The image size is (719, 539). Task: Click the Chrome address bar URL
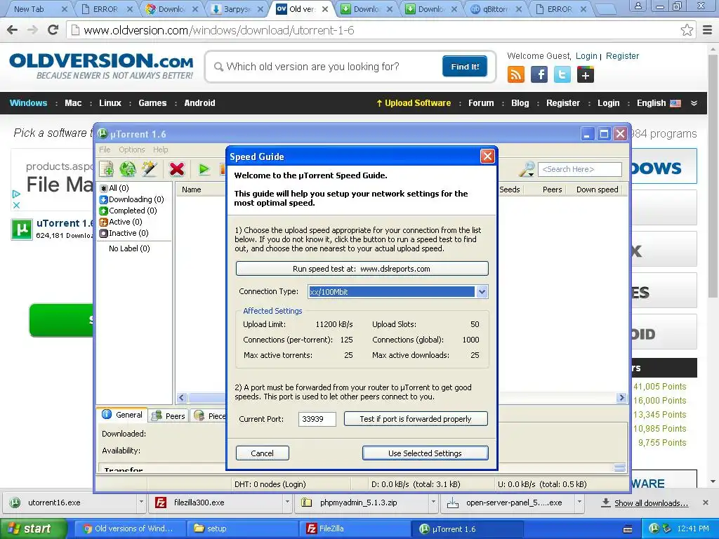[x=219, y=30]
